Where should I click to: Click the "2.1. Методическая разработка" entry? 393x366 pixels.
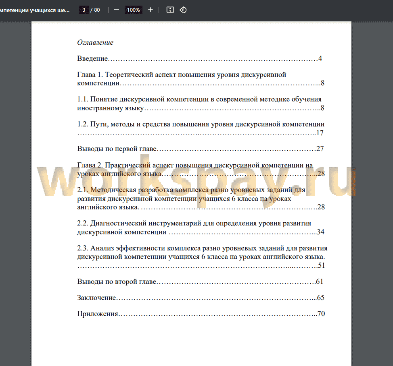(201, 199)
